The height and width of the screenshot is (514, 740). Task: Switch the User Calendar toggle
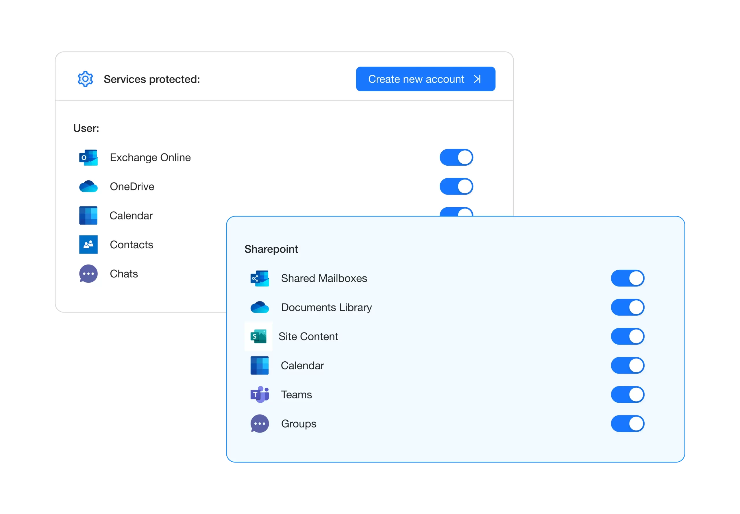pyautogui.click(x=456, y=212)
